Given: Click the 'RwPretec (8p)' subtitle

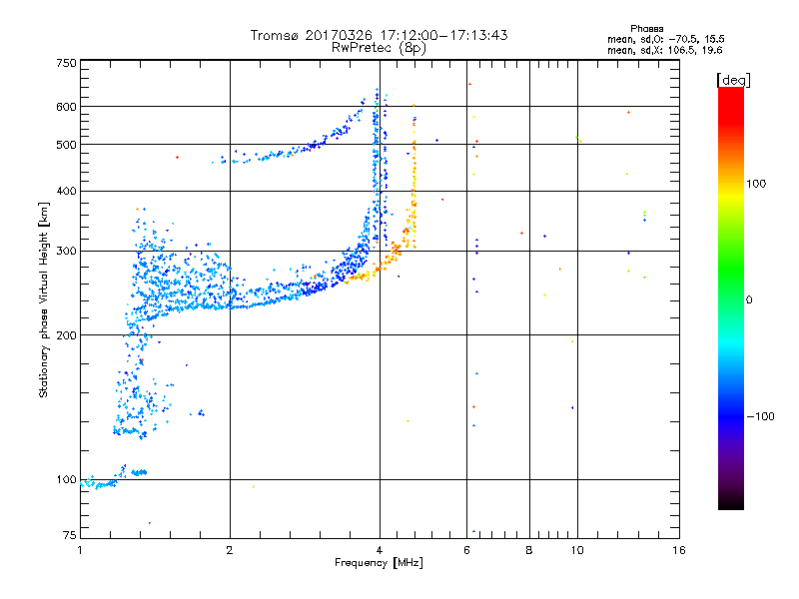Looking at the screenshot, I should [x=379, y=48].
